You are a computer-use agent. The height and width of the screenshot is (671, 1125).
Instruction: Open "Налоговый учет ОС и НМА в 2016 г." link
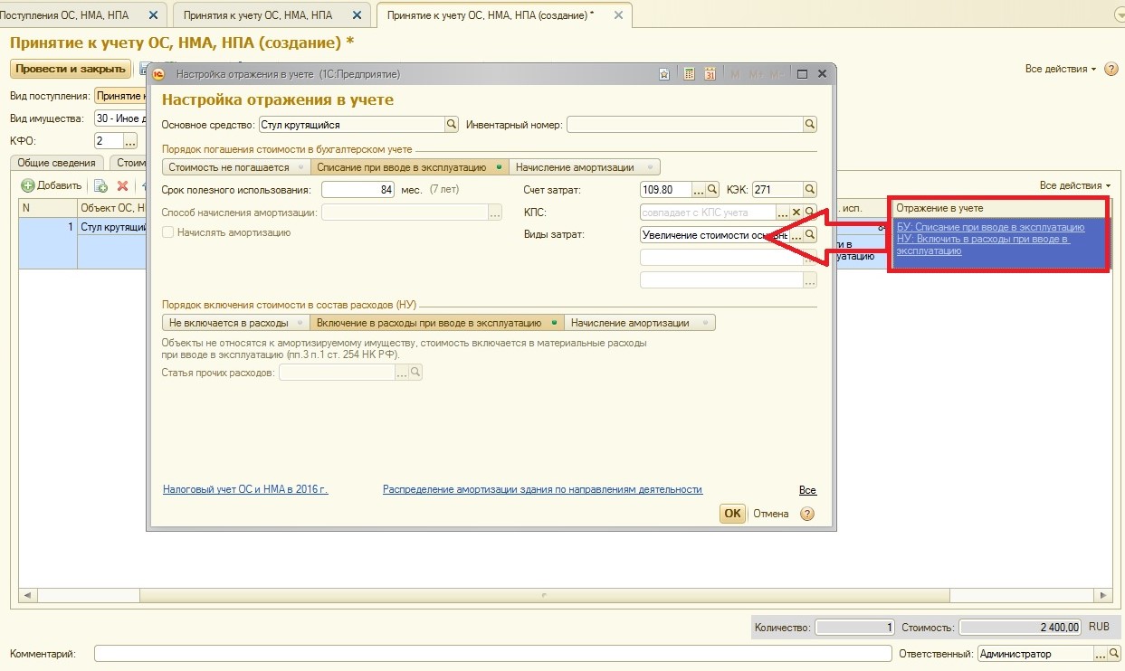coord(245,489)
